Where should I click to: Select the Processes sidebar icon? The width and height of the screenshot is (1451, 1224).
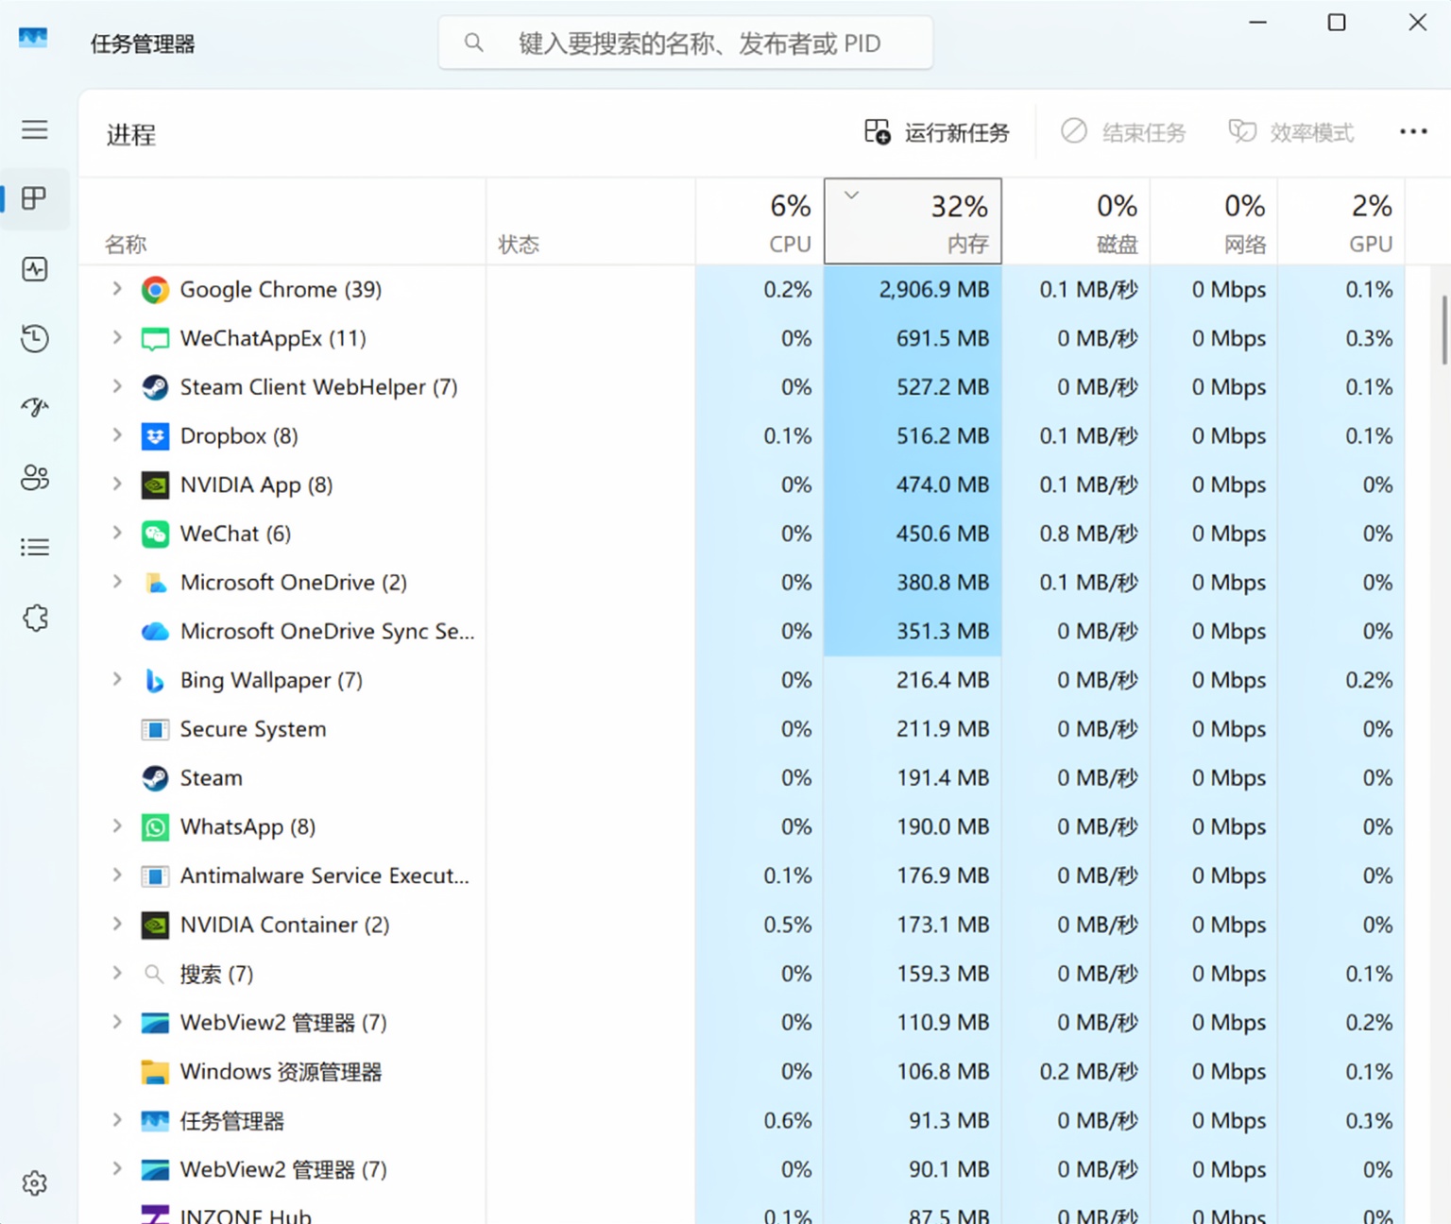[x=35, y=198]
